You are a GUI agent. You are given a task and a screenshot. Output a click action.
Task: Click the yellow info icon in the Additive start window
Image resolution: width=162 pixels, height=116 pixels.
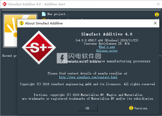pos(157,15)
